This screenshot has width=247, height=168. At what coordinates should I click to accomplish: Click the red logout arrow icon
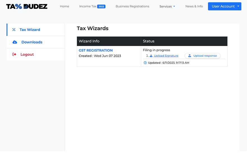click(x=14, y=54)
